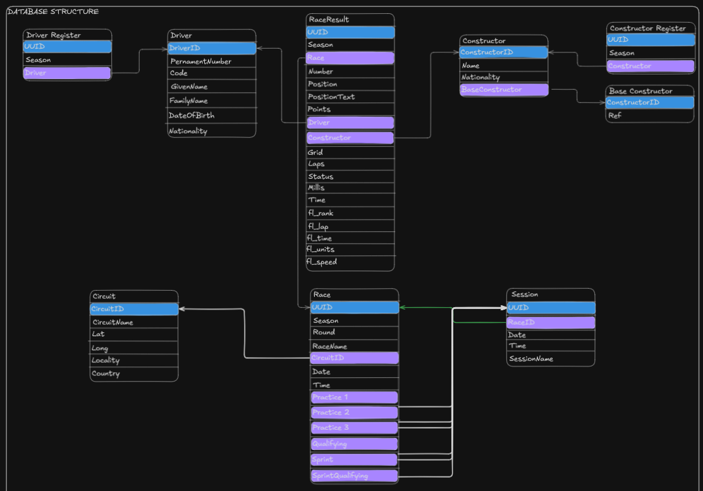Viewport: 703px width, 491px height.
Task: Select the DATABASE STRUCTURE frame title
Action: 53,11
